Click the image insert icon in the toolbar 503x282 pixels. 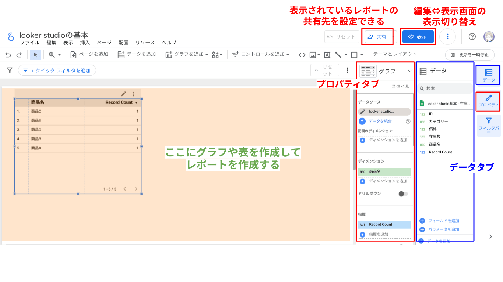313,54
